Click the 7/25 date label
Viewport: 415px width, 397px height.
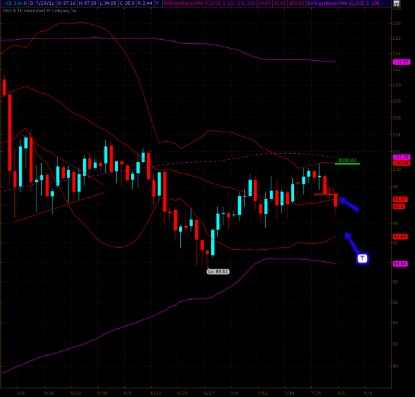pyautogui.click(x=316, y=394)
